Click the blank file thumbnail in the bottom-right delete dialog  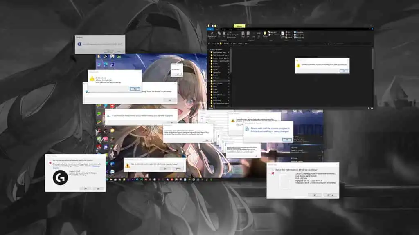pyautogui.click(x=285, y=182)
